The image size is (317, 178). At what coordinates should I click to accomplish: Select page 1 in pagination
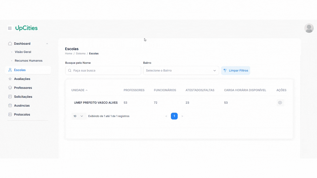(x=174, y=116)
